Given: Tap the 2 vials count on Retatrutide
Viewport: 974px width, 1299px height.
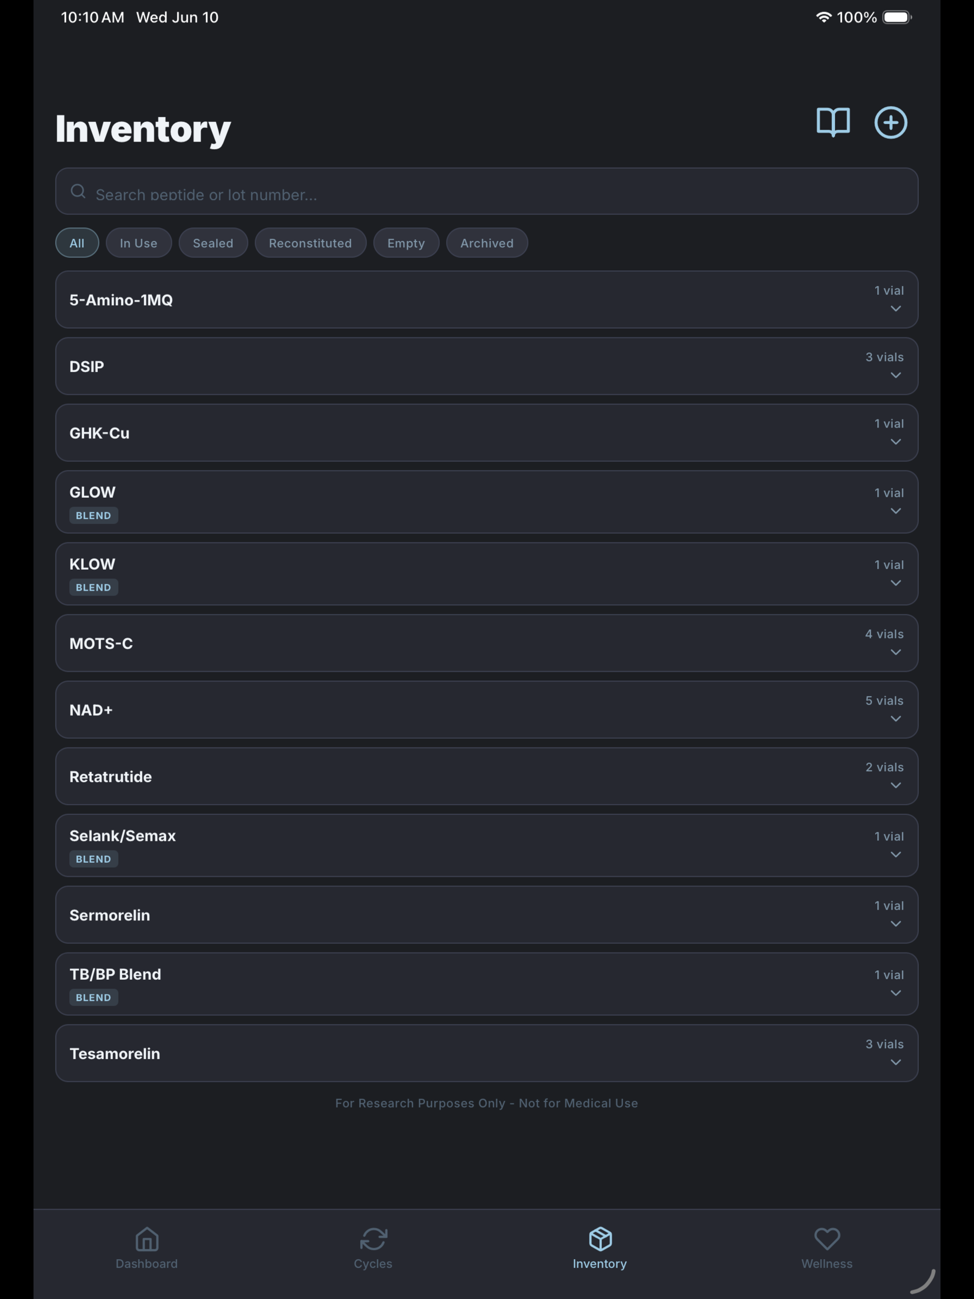Looking at the screenshot, I should [x=884, y=767].
